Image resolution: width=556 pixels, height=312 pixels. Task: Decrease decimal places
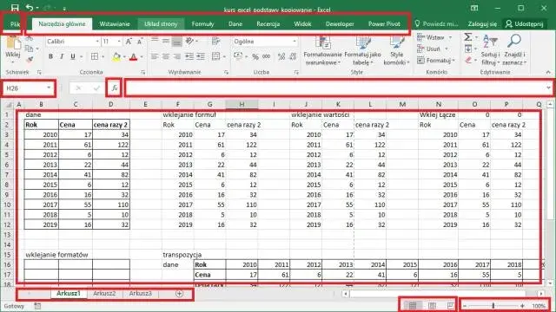[293, 56]
